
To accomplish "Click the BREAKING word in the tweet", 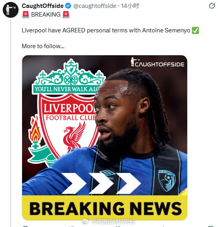I will [46, 15].
